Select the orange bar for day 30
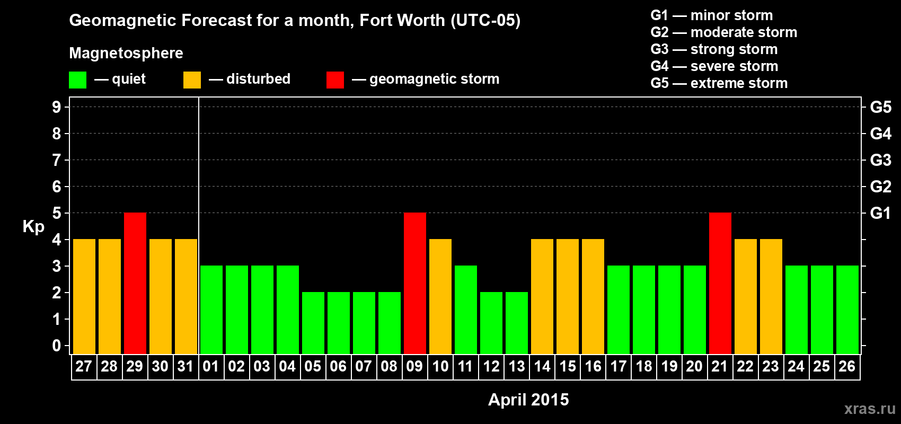 point(161,297)
